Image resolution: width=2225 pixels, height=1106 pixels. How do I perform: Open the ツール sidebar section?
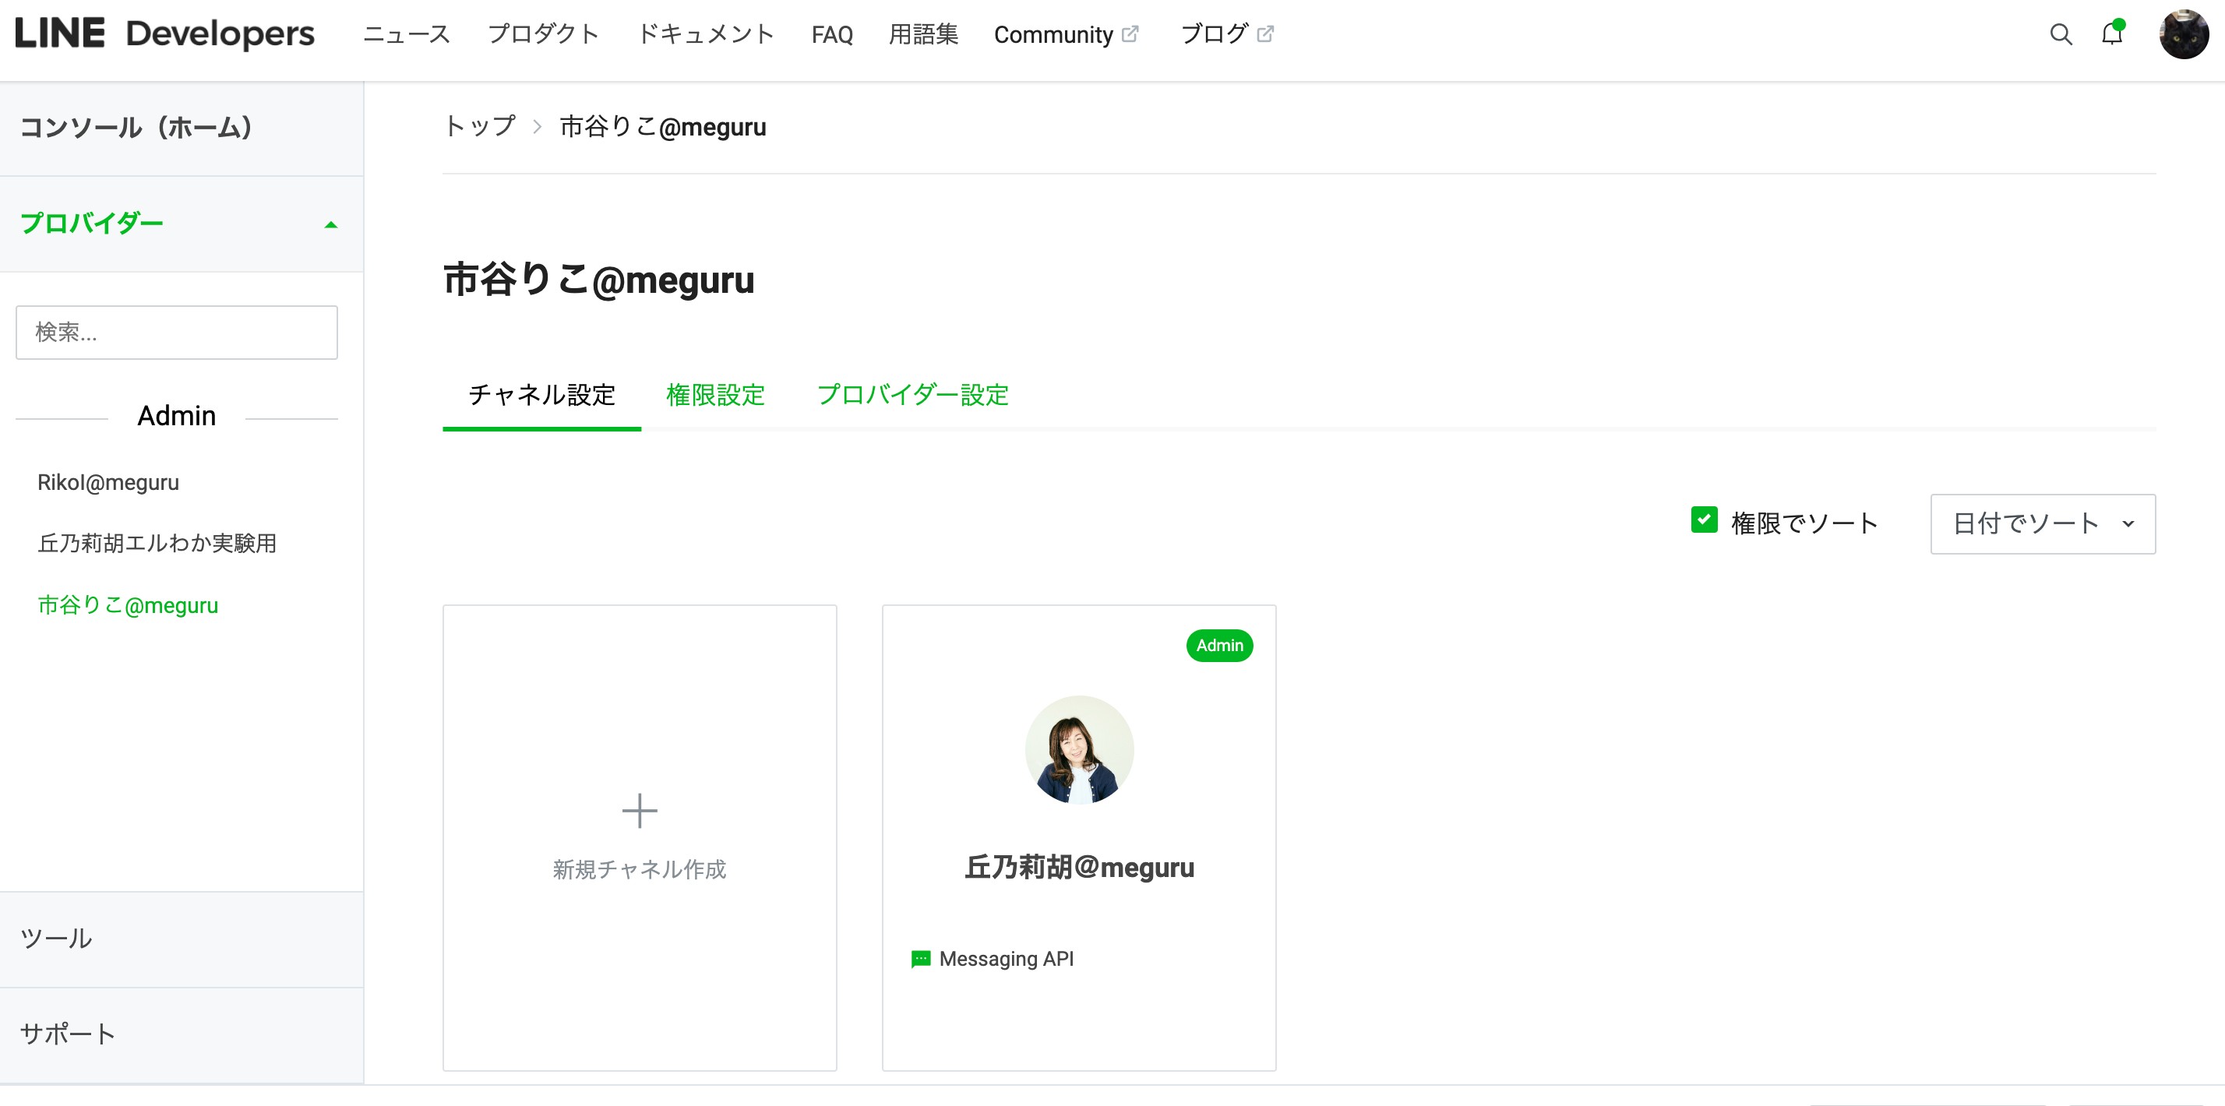[x=182, y=939]
